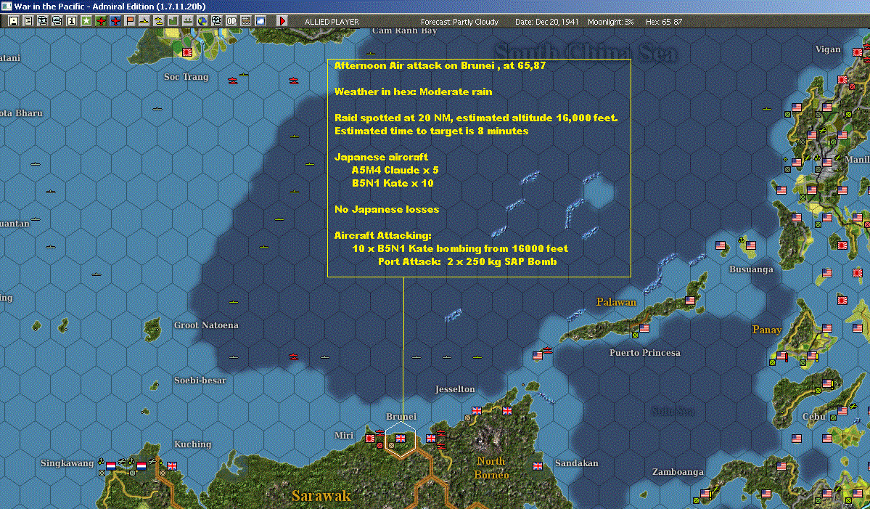Click the crosshair target icon
Viewport: 870px width, 509px height.
click(x=217, y=21)
